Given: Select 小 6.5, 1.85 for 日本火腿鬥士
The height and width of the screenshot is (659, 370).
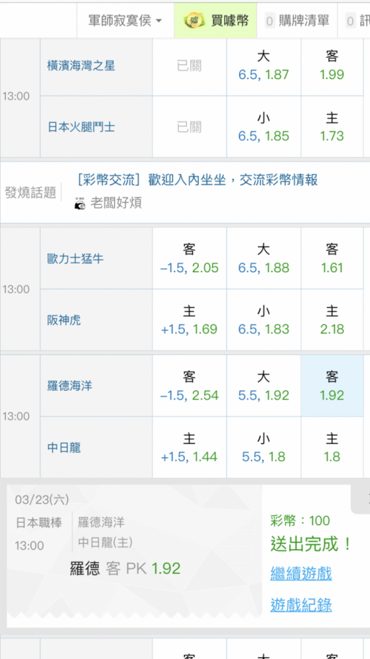Looking at the screenshot, I should (264, 127).
